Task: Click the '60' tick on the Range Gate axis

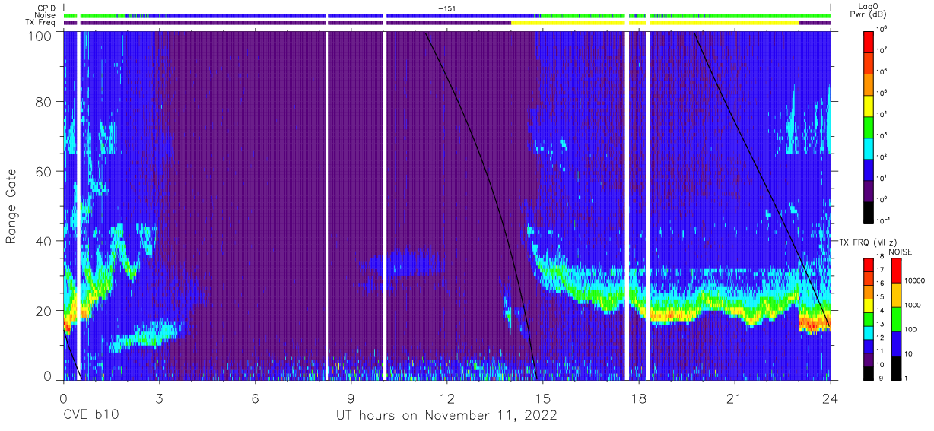Action: point(44,171)
